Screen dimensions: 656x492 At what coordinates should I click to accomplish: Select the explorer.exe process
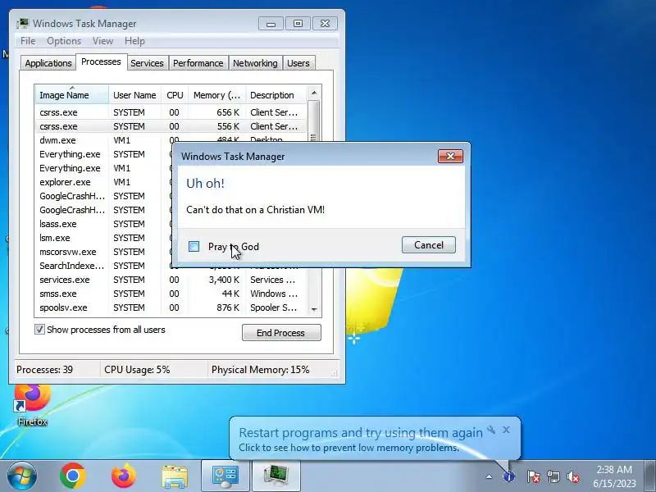[x=104, y=182]
